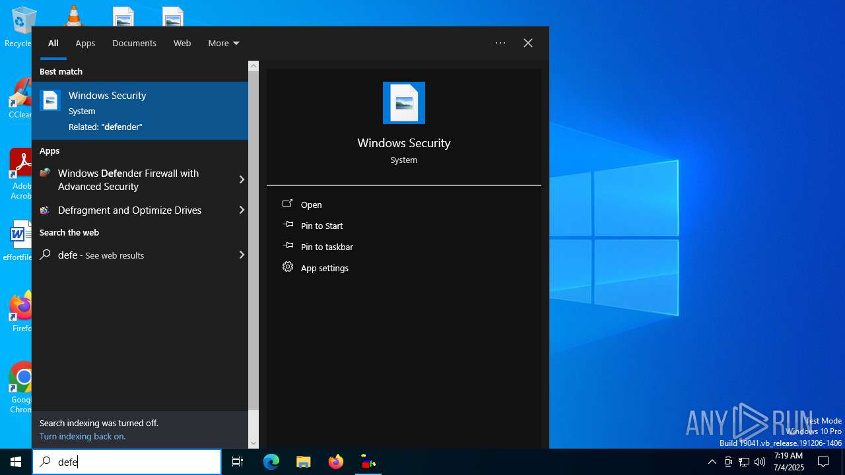Open Windows Security best match result
The image size is (845, 475).
coord(140,111)
